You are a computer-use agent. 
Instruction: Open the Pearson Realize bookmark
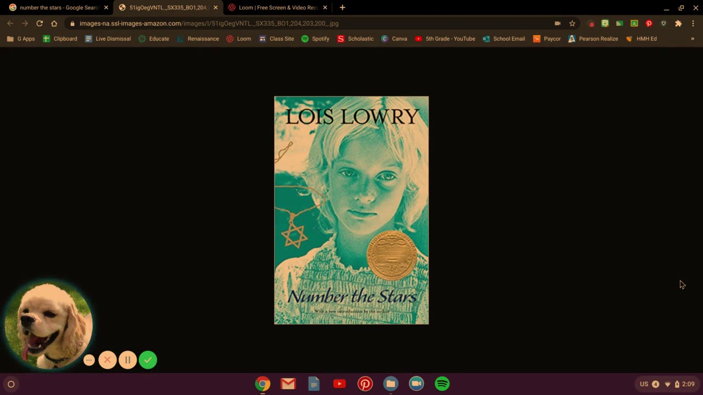click(593, 39)
